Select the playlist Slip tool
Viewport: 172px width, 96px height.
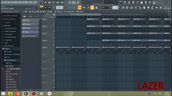(x=41, y=12)
